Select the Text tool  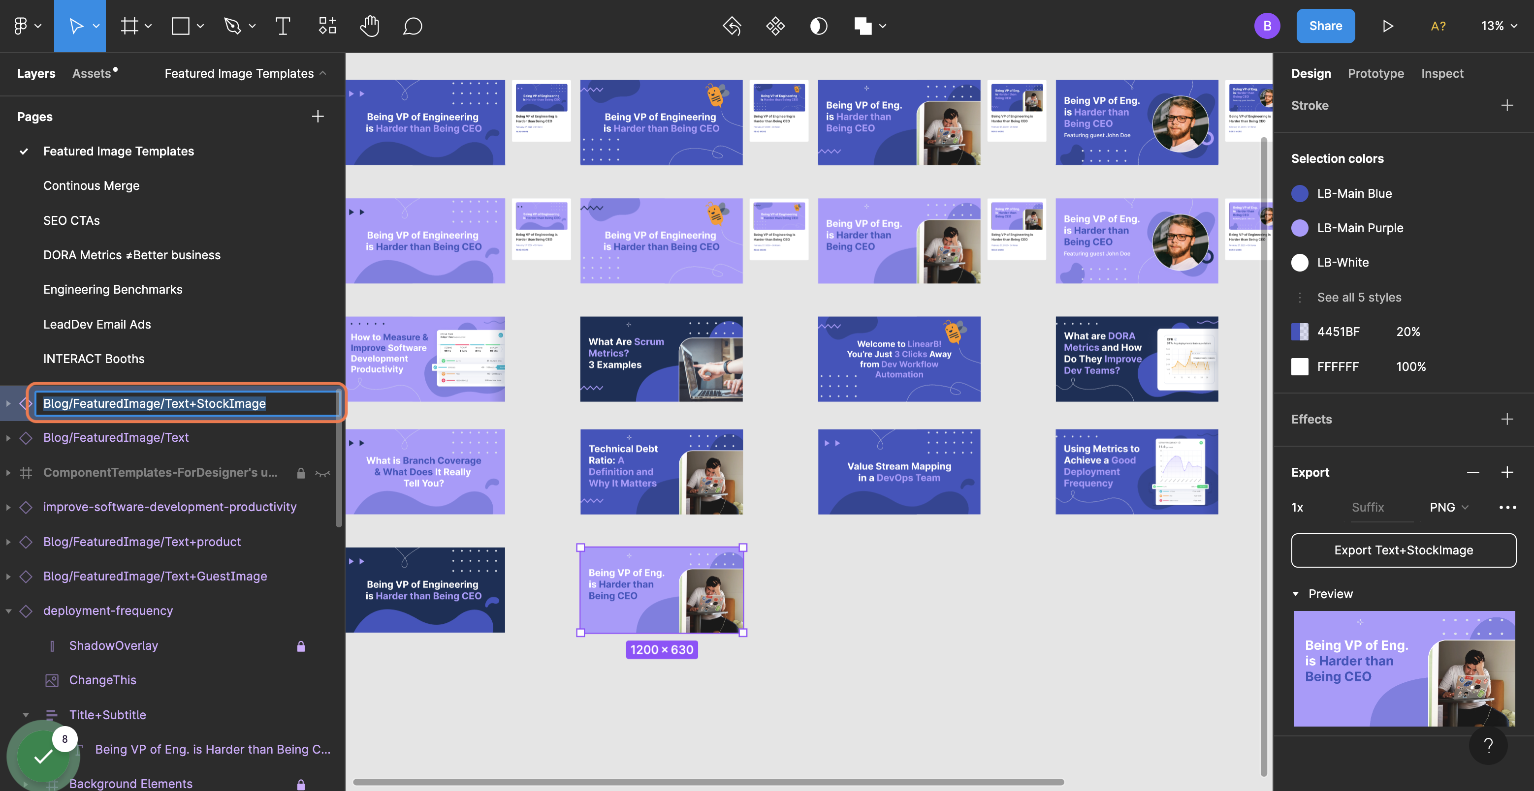tap(283, 26)
